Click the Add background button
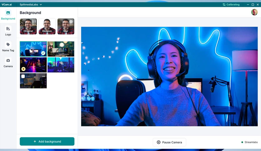 [x=47, y=141]
